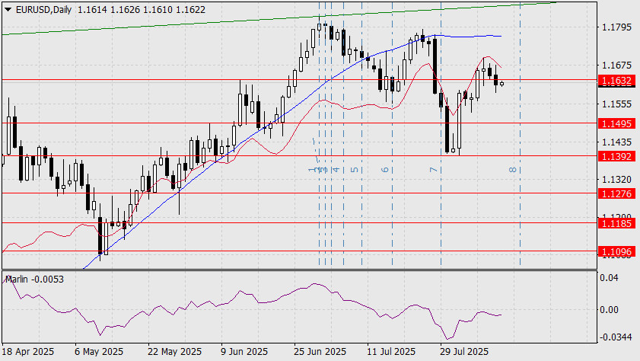640x361 pixels.
Task: Click the 1.1185 red price level label
Action: pos(616,223)
